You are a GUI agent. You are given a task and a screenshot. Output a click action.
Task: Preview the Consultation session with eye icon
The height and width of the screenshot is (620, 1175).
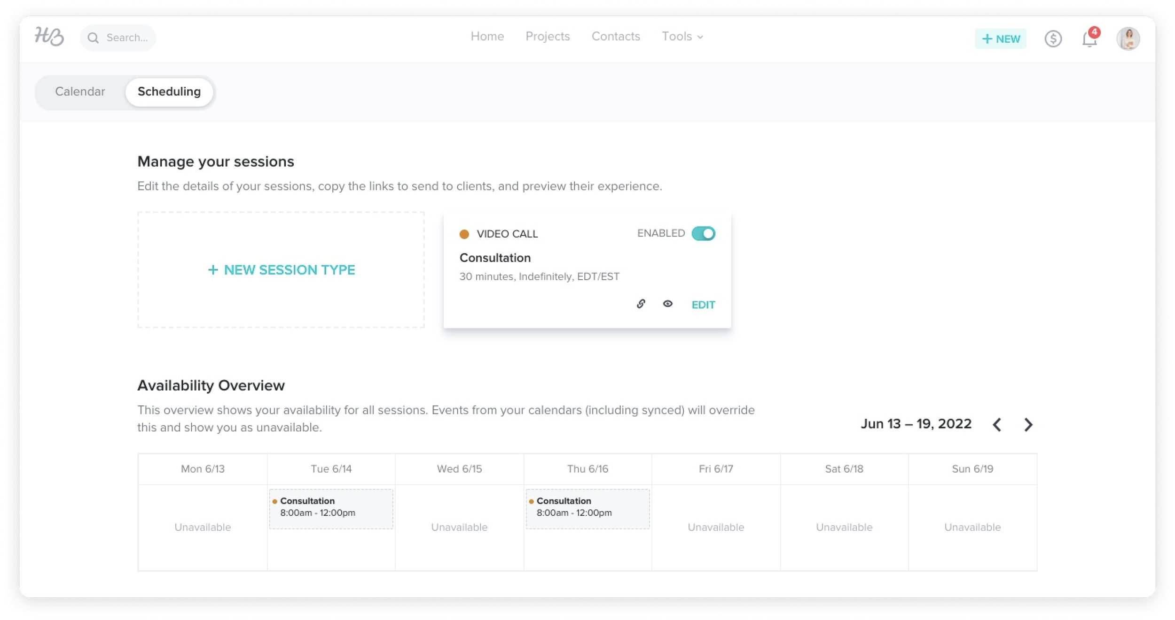coord(668,304)
